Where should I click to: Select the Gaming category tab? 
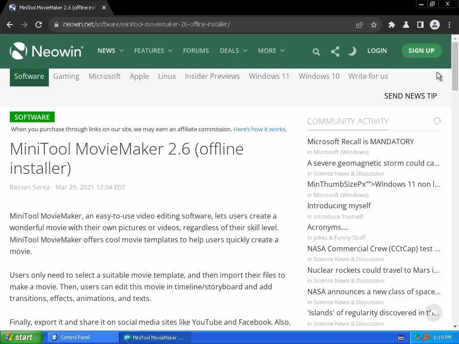(66, 76)
